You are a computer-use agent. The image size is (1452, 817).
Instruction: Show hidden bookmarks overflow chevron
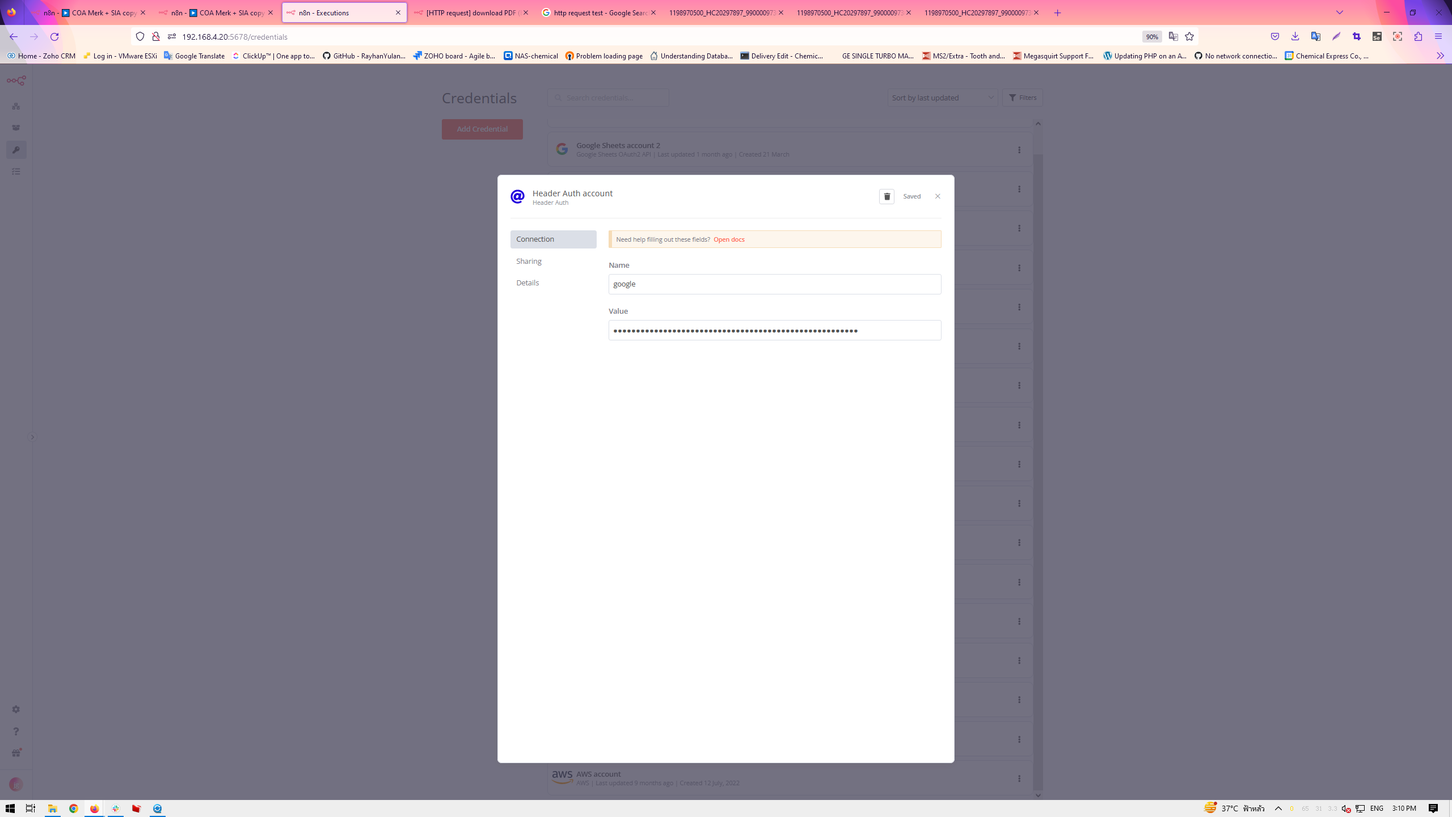tap(1440, 56)
